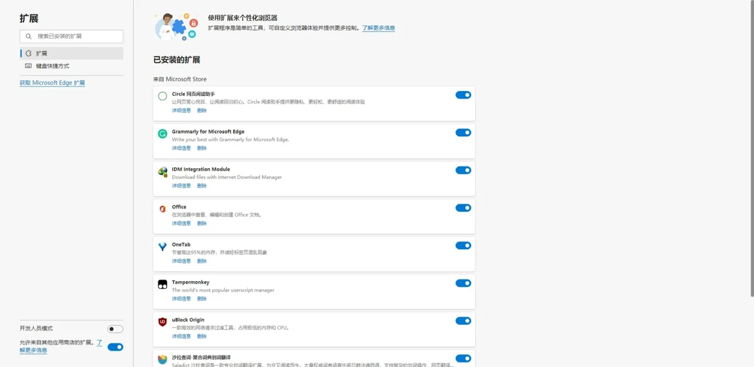Viewport: 754px width, 367px height.
Task: Click the Grammarly extension icon
Action: pos(163,134)
